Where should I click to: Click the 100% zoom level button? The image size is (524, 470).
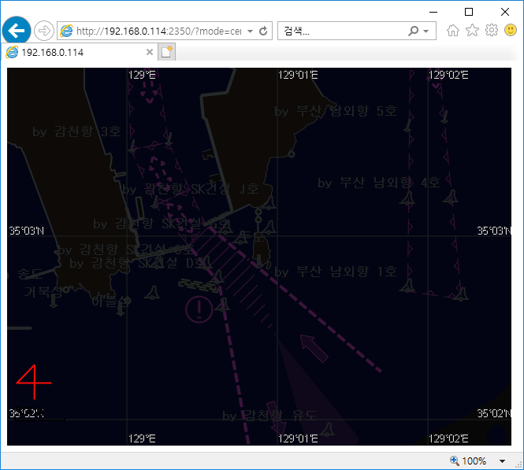tap(468, 461)
